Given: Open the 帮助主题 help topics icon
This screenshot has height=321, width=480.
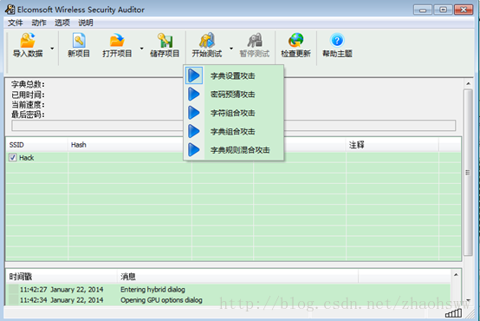Looking at the screenshot, I should click(x=337, y=40).
